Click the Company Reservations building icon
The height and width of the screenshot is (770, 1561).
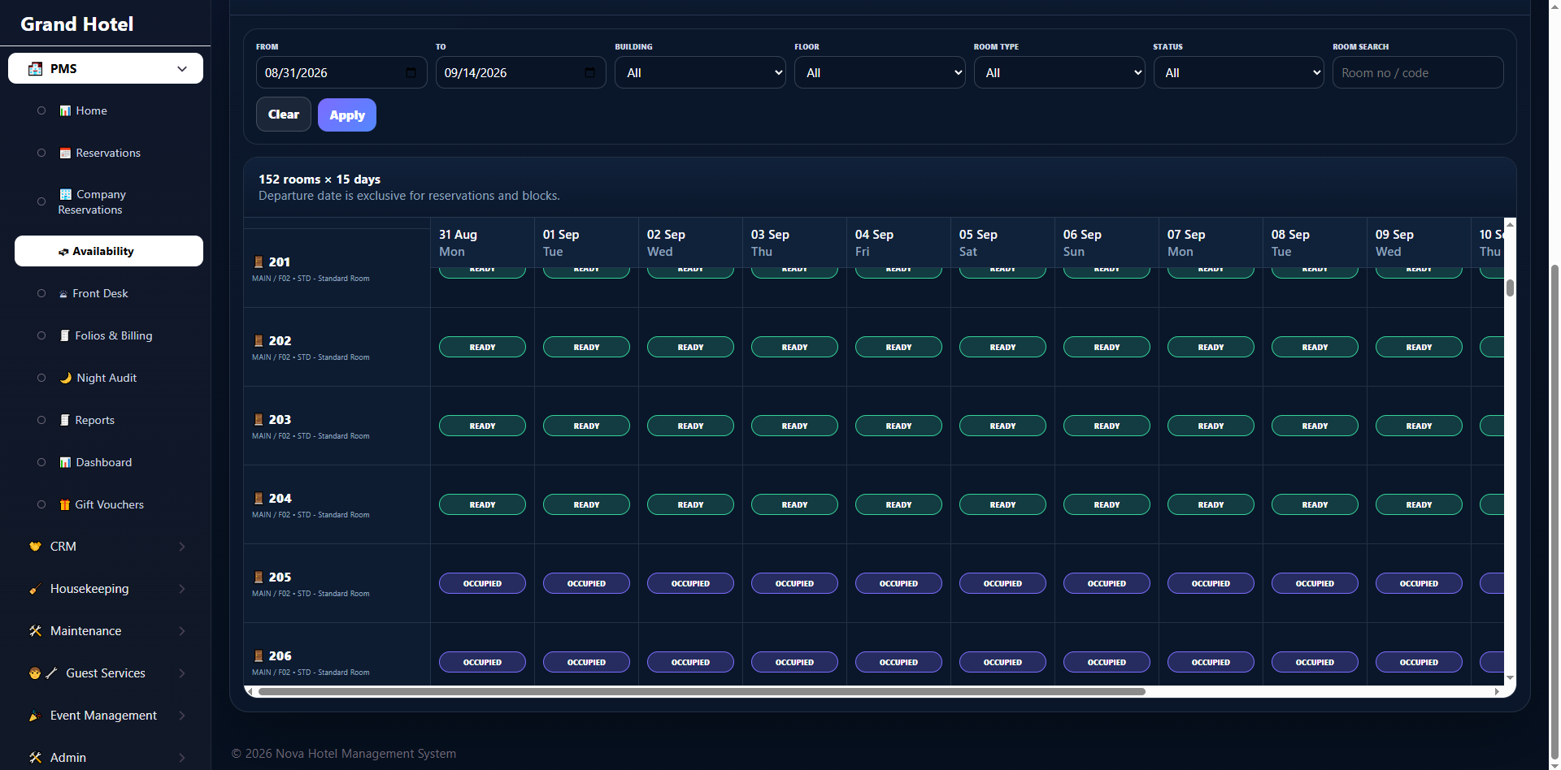tap(66, 195)
